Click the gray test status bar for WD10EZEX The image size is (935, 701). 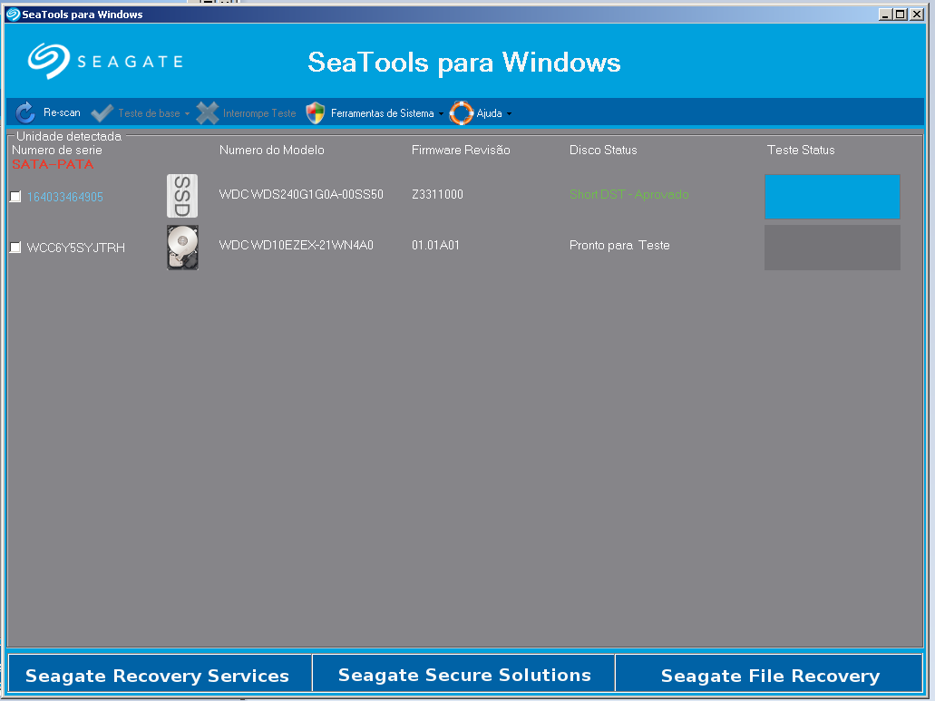tap(833, 248)
